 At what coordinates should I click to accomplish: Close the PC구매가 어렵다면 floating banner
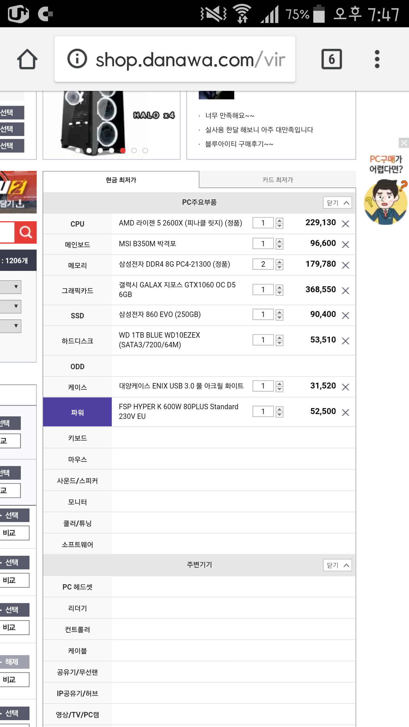tap(404, 143)
